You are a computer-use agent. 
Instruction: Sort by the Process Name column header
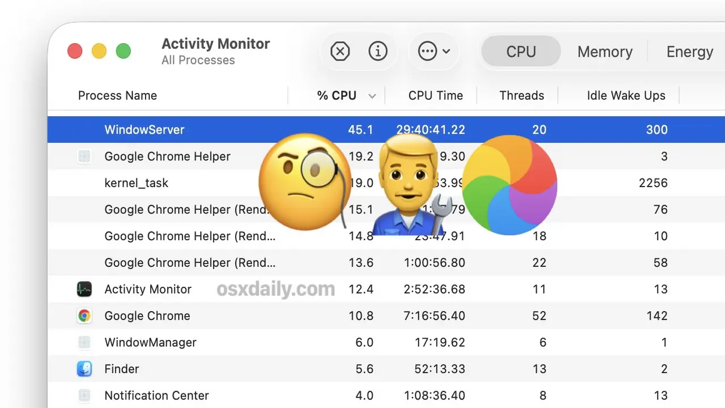tap(117, 96)
